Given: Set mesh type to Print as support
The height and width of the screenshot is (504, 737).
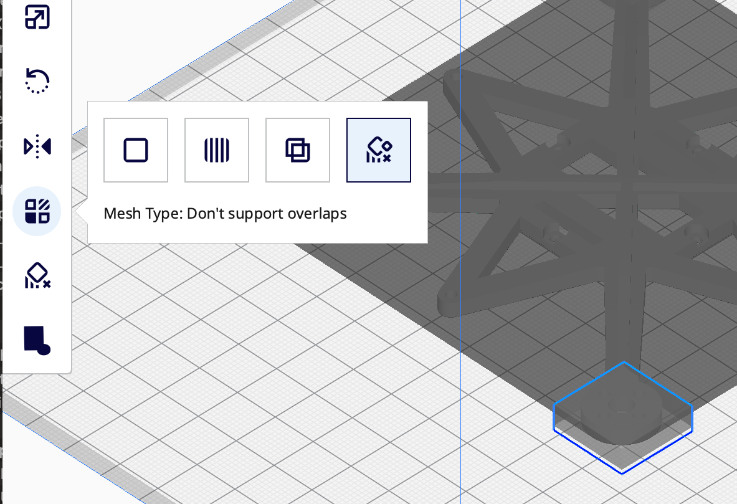Looking at the screenshot, I should pyautogui.click(x=217, y=150).
